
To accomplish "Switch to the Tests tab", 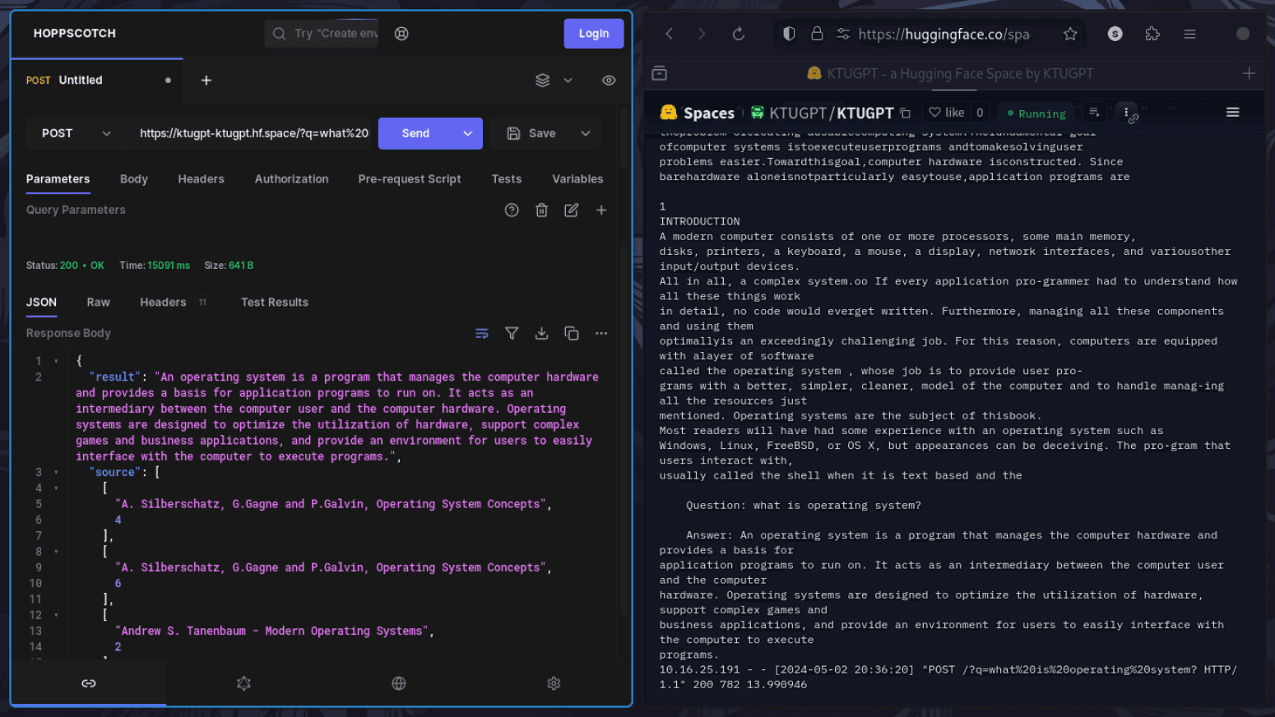I will [x=507, y=179].
